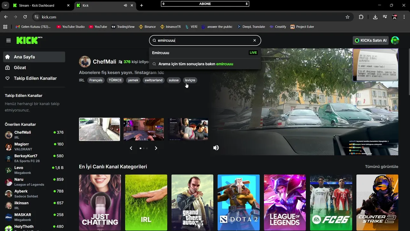410x231 pixels.
Task: Go to previous carousel slide arrow
Action: tap(131, 148)
